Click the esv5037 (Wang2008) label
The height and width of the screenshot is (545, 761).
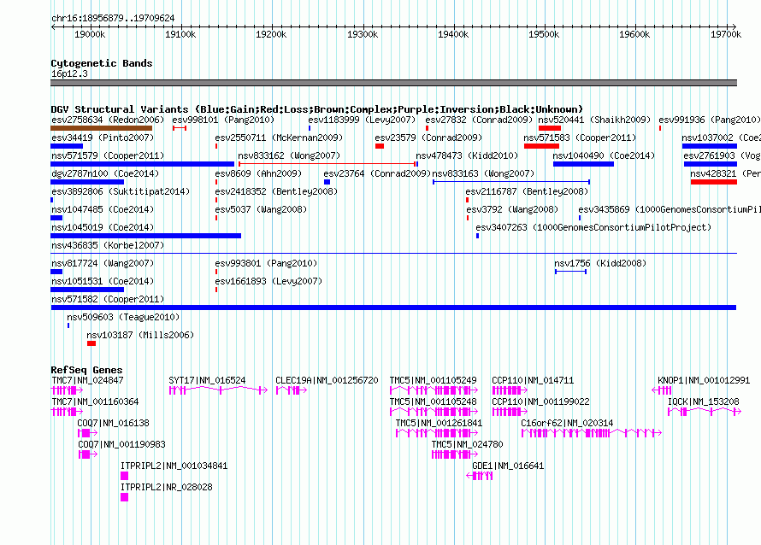point(261,209)
